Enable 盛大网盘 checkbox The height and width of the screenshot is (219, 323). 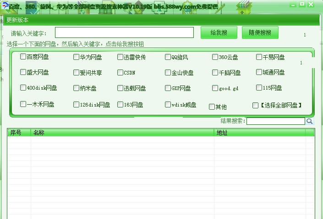23,72
